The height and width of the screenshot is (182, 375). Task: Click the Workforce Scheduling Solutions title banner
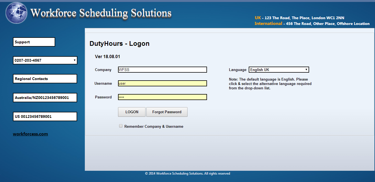click(x=101, y=13)
